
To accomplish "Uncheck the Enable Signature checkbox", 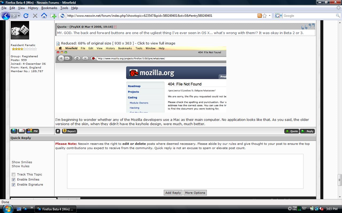I will click(x=13, y=185).
